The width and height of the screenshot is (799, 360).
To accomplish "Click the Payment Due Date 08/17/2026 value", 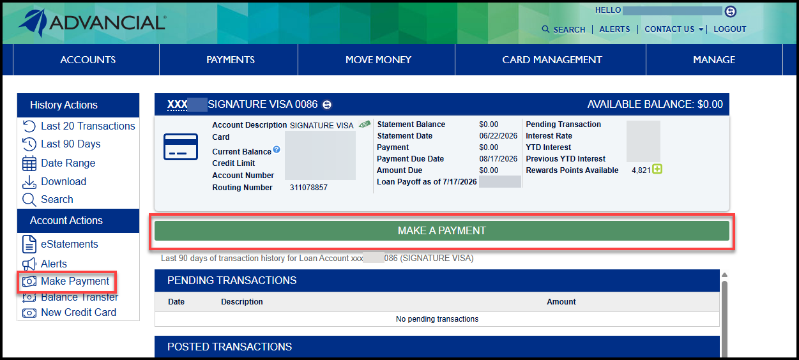I will click(x=498, y=159).
